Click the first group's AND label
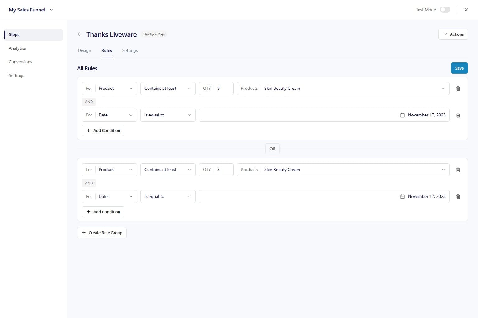 click(x=89, y=102)
